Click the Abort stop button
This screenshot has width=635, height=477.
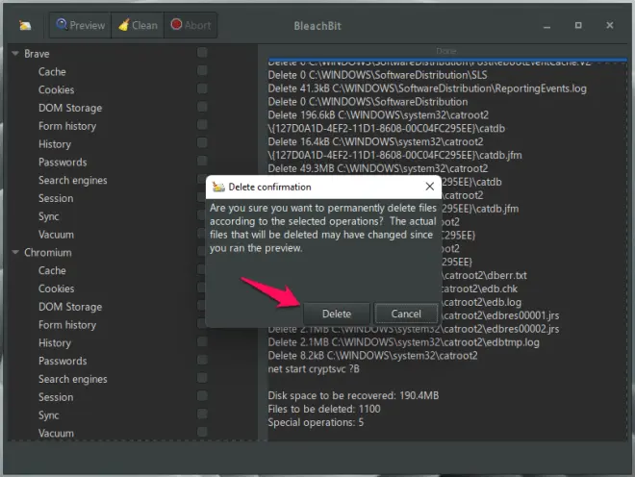click(x=190, y=25)
